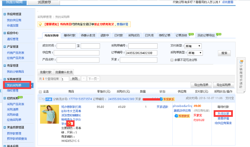Click the product thumbnail image
The image size is (250, 147).
click(x=49, y=114)
